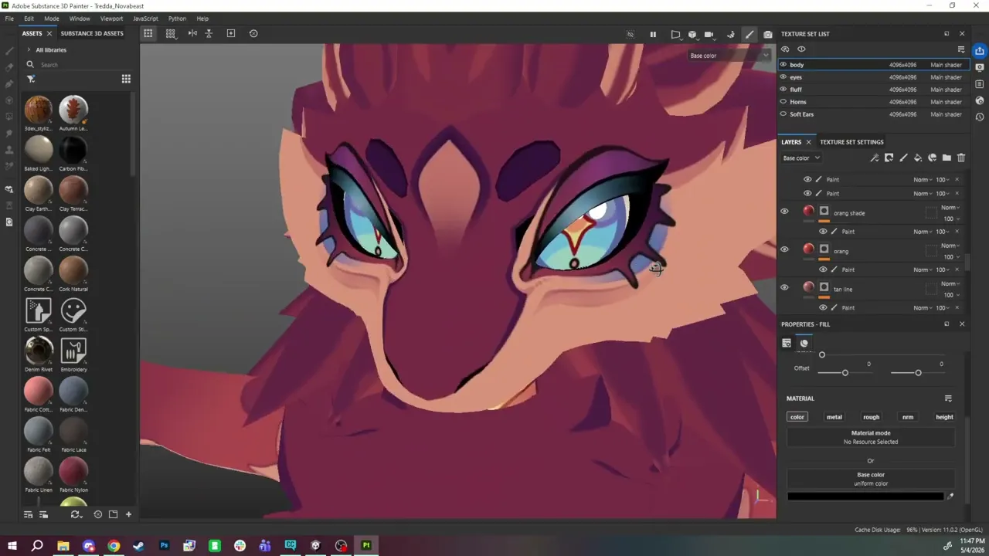Open blend mode dropdown for tan line layer
This screenshot has width=989, height=556.
point(951,283)
